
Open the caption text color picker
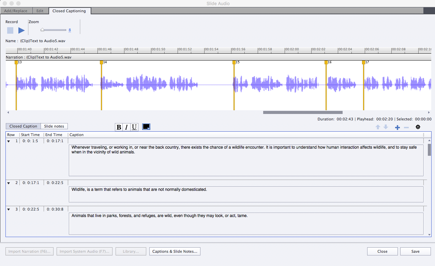point(146,127)
